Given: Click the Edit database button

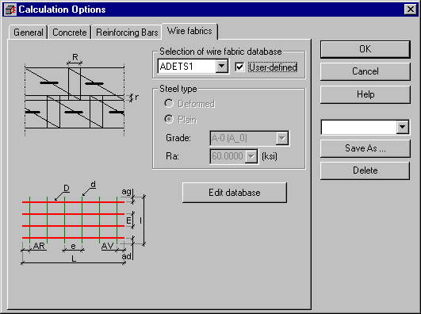Looking at the screenshot, I should (x=235, y=193).
